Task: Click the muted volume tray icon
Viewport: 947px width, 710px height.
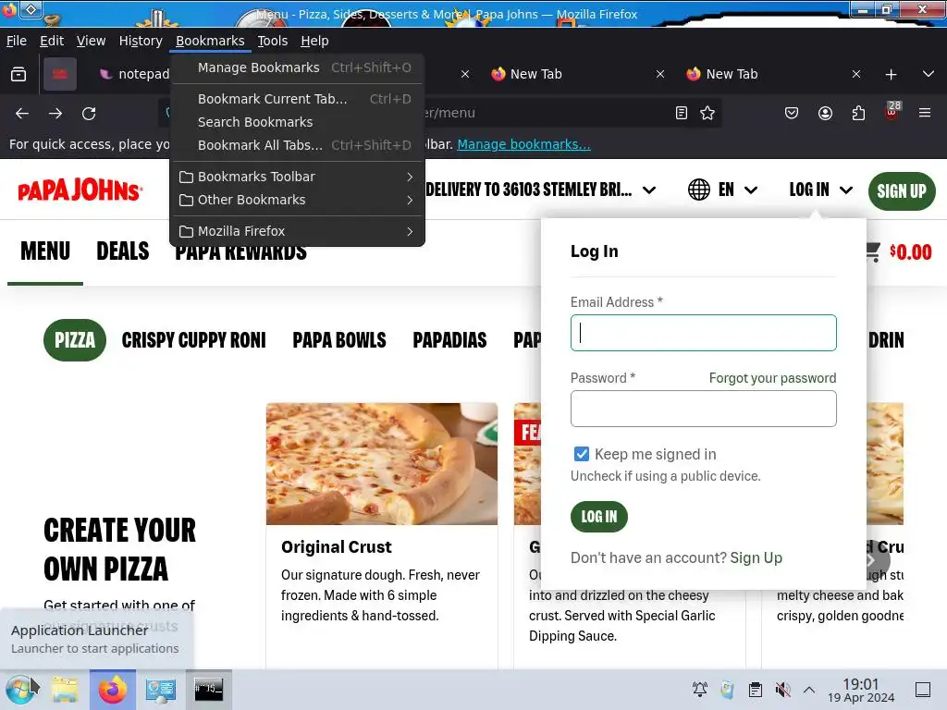Action: coord(782,690)
